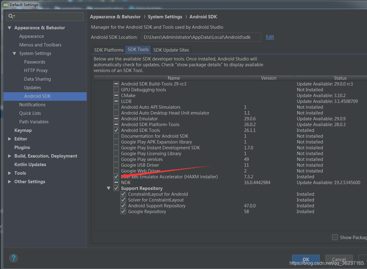Image resolution: width=367 pixels, height=269 pixels.
Task: Uncheck Google Repository checkbox
Action: click(x=123, y=211)
